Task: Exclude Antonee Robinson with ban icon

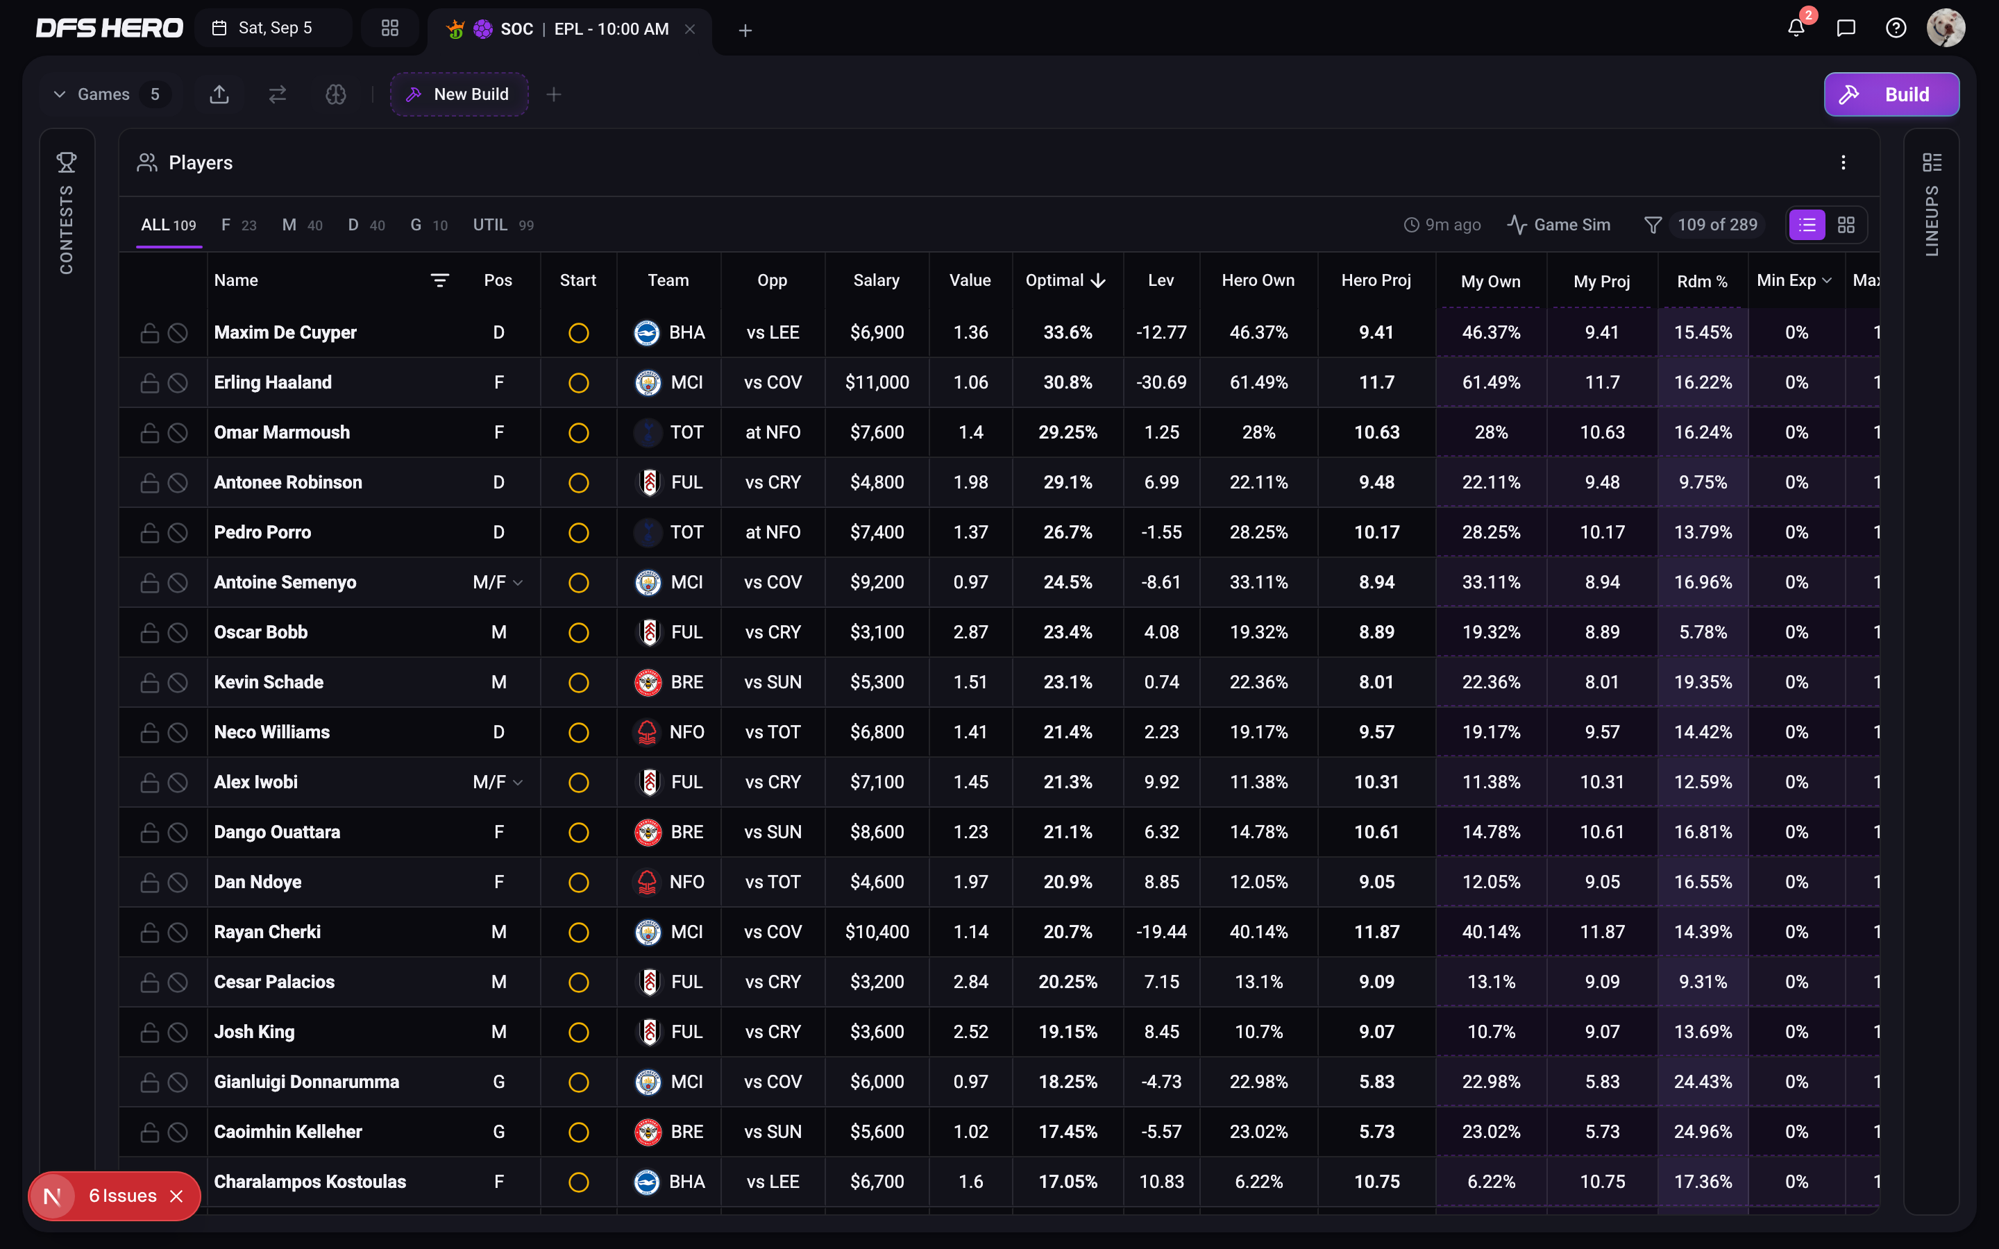Action: (178, 482)
